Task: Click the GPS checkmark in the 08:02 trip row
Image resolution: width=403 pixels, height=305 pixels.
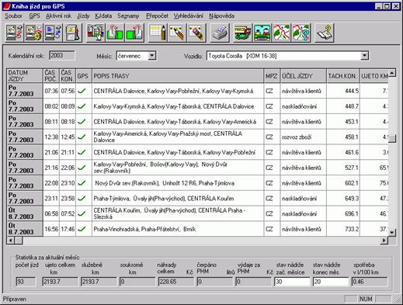Action: point(82,106)
